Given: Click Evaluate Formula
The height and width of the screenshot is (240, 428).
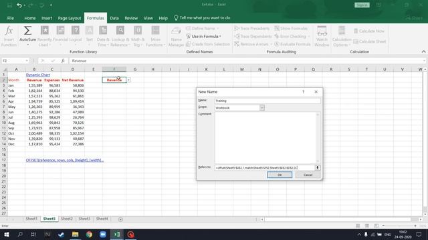Looking at the screenshot, I should (292, 44).
